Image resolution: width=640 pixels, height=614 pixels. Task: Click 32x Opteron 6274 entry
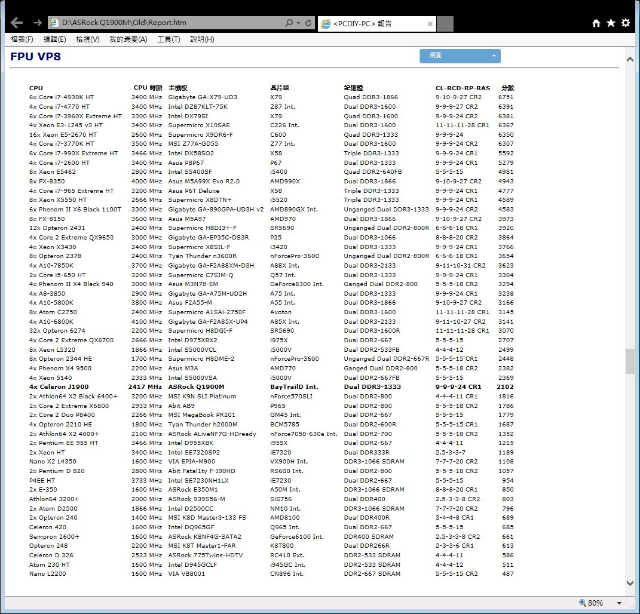pyautogui.click(x=57, y=330)
